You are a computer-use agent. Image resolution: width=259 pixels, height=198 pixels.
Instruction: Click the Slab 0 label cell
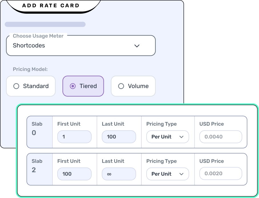pos(39,132)
